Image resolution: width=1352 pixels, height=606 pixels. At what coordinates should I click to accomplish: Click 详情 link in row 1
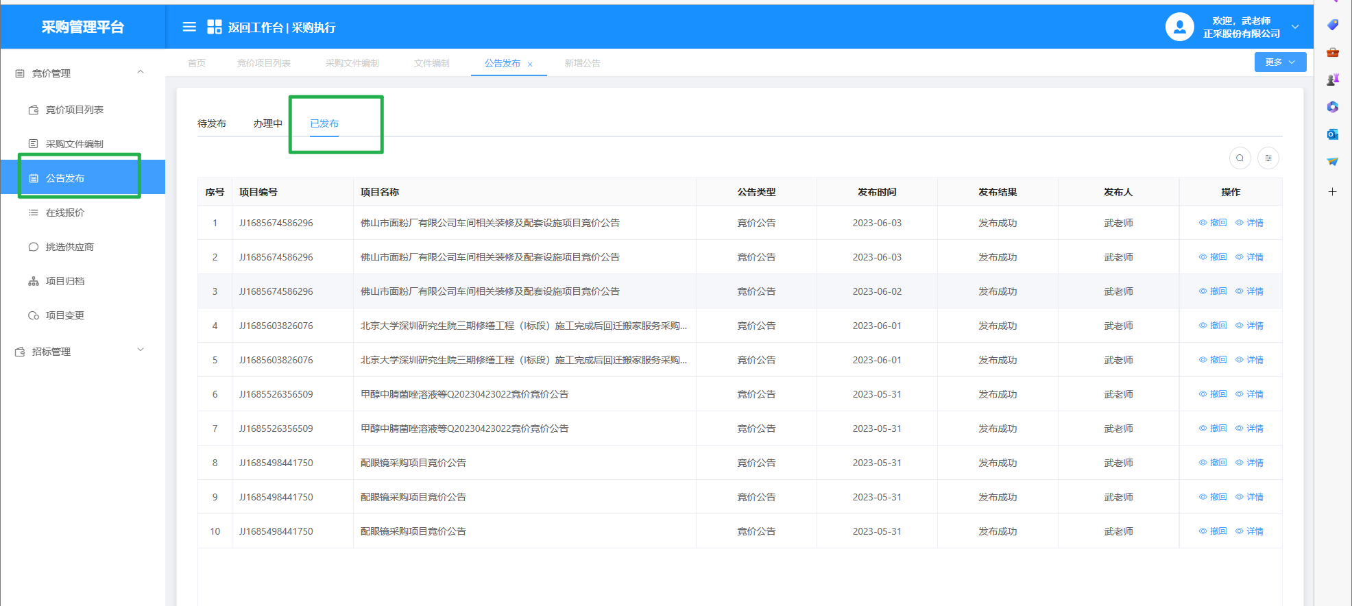[x=1250, y=223]
